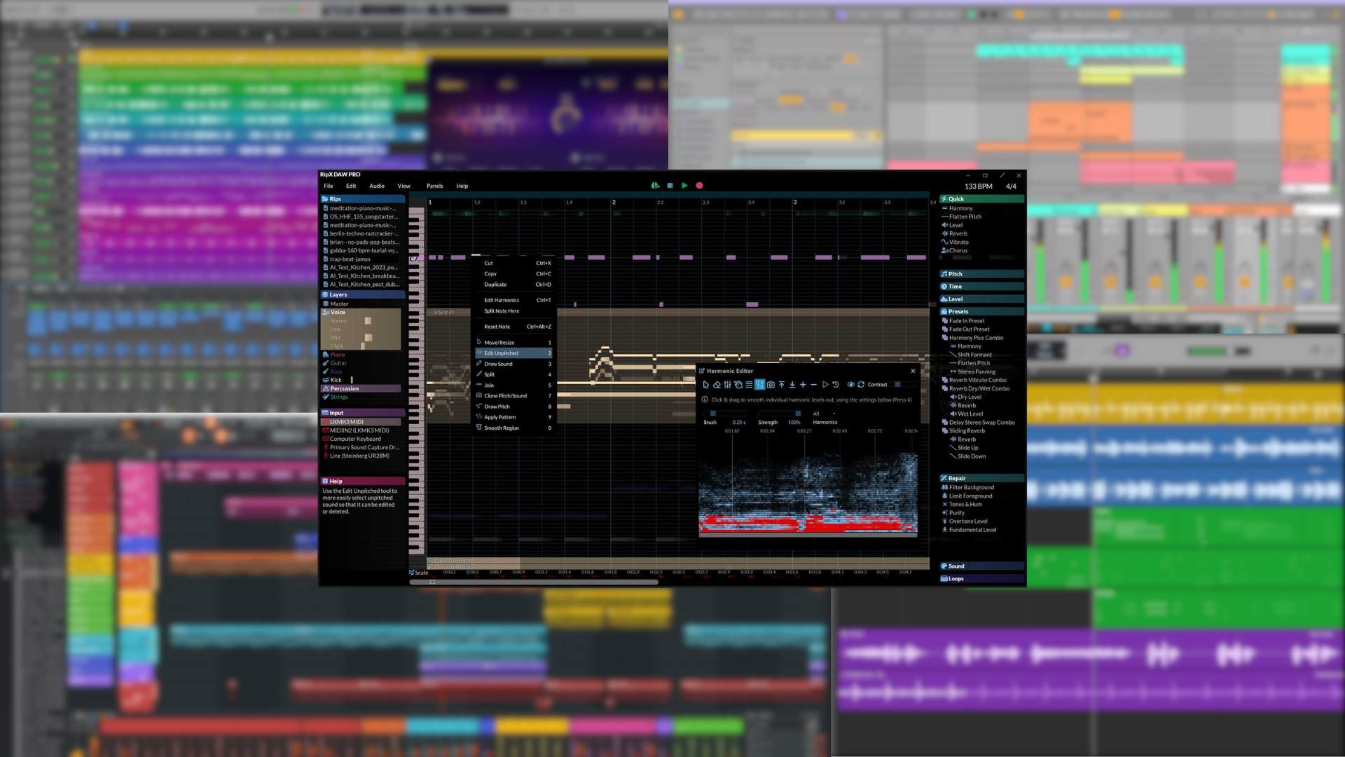
Task: Toggle the Scale option at bottom left
Action: [418, 573]
